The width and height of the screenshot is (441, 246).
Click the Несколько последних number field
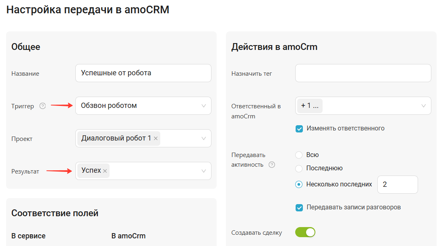(397, 184)
